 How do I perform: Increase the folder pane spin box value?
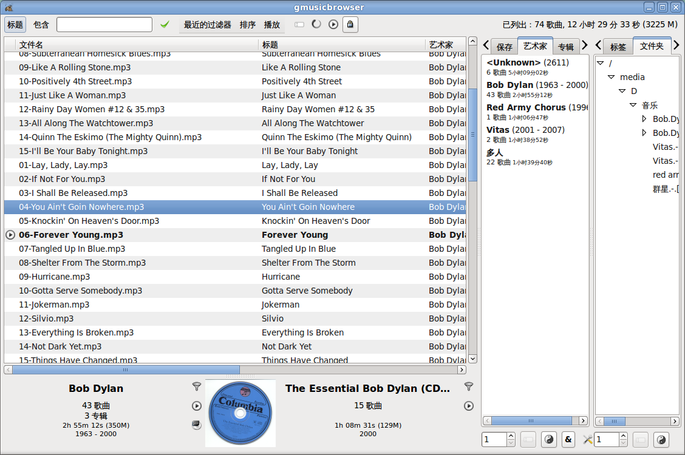pos(624,436)
